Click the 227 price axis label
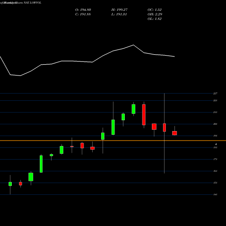The image size is (226, 226). 215,94
